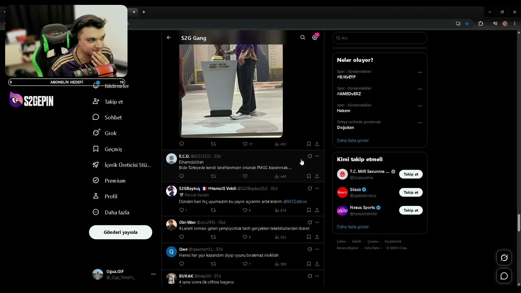Screen dimensions: 521x293
Task: Focus the Ara search field
Action: [x=380, y=38]
